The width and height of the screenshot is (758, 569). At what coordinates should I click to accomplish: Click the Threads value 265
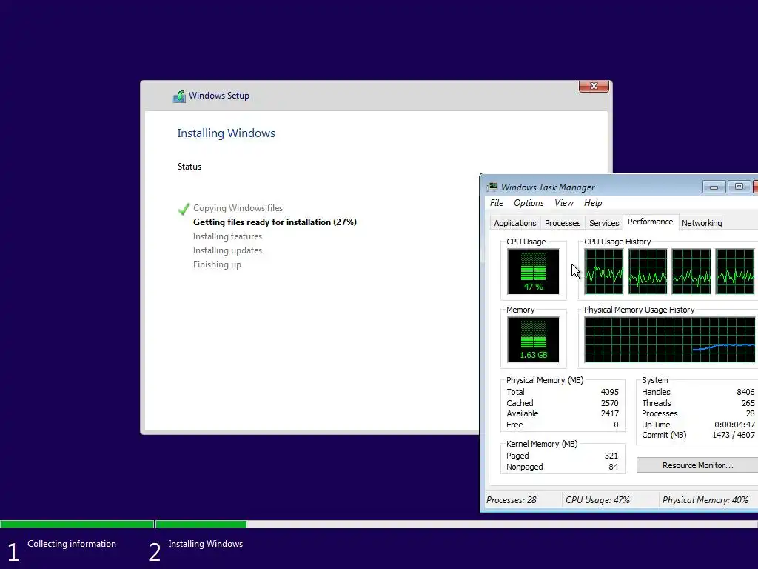[748, 403]
